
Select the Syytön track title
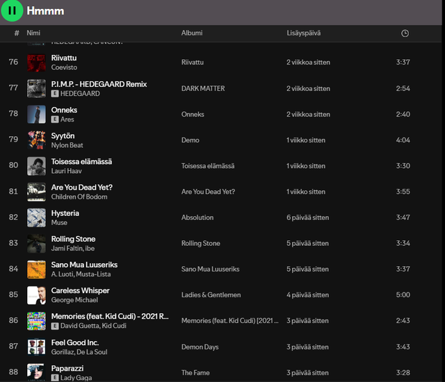click(x=63, y=135)
